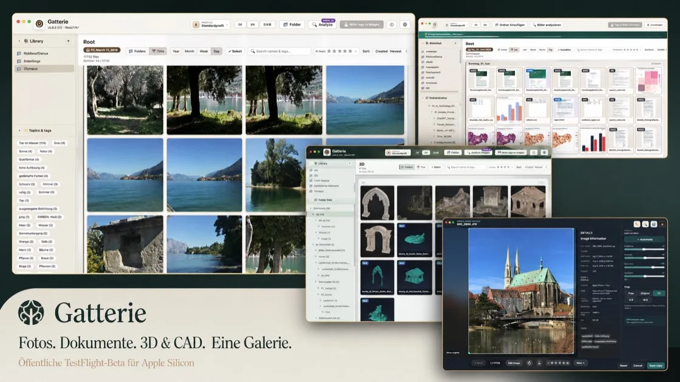The width and height of the screenshot is (680, 382).
Task: Click the Folder button in main toolbar
Action: coord(292,25)
